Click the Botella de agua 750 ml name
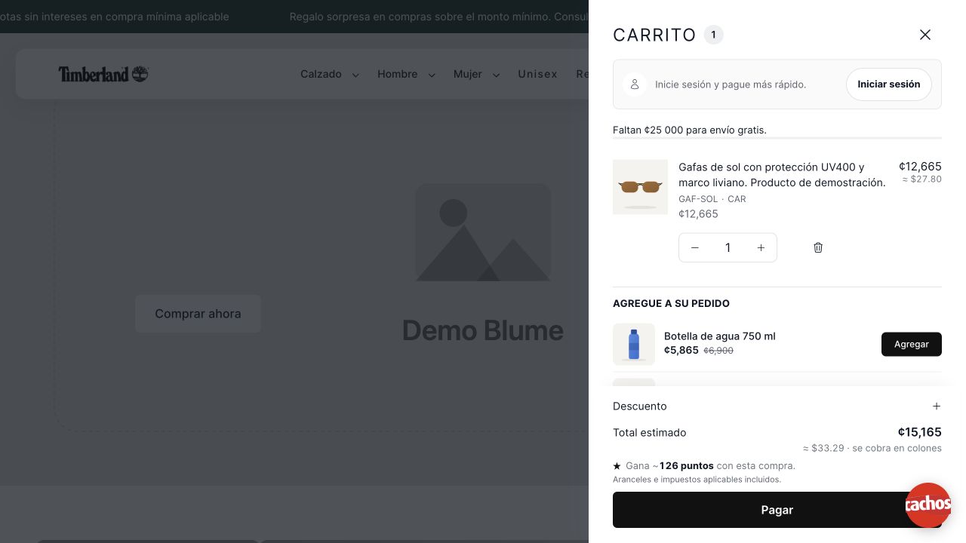Viewport: 966px width, 543px height. click(720, 336)
